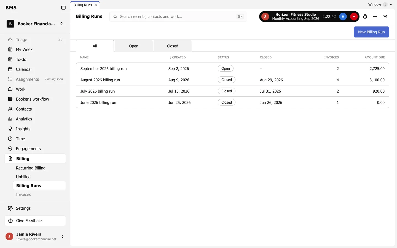The height and width of the screenshot is (248, 397).
Task: Open Calendar from sidebar
Action: click(x=35, y=69)
